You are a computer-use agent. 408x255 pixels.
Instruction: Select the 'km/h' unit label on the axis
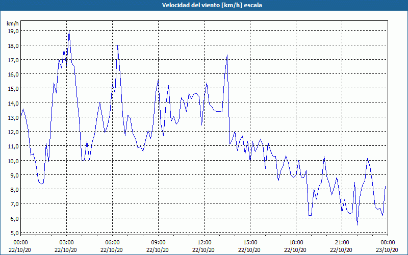[x=13, y=23]
